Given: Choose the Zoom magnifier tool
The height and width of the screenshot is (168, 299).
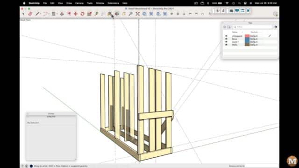Looking at the screenshot, I should (x=131, y=14).
